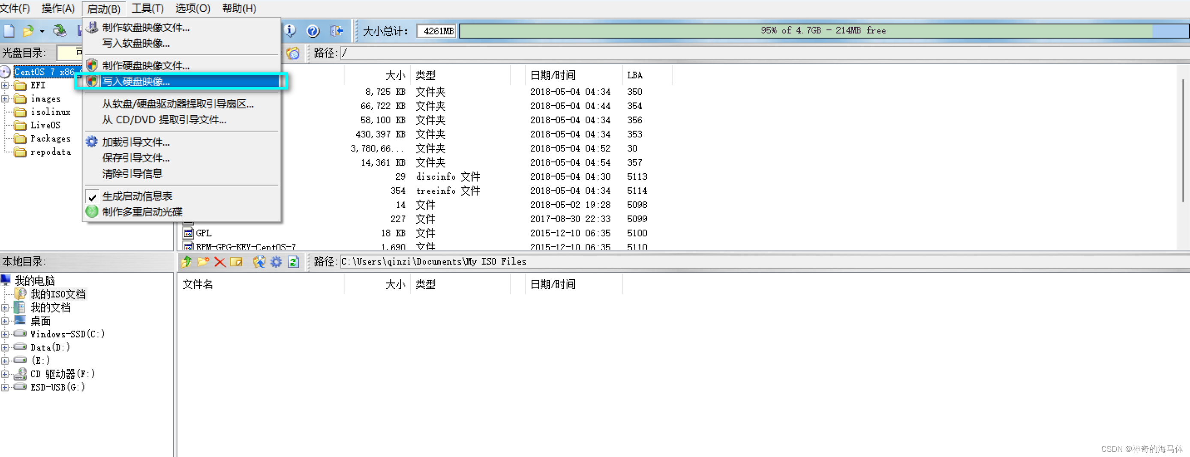Click the New image file icon
The image size is (1190, 457).
point(9,31)
